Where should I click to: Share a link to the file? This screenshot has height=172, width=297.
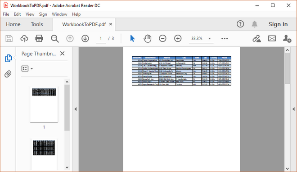256,39
